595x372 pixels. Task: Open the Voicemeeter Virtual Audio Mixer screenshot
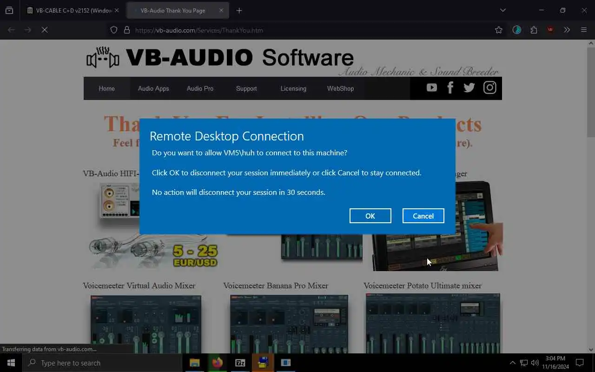pyautogui.click(x=146, y=324)
